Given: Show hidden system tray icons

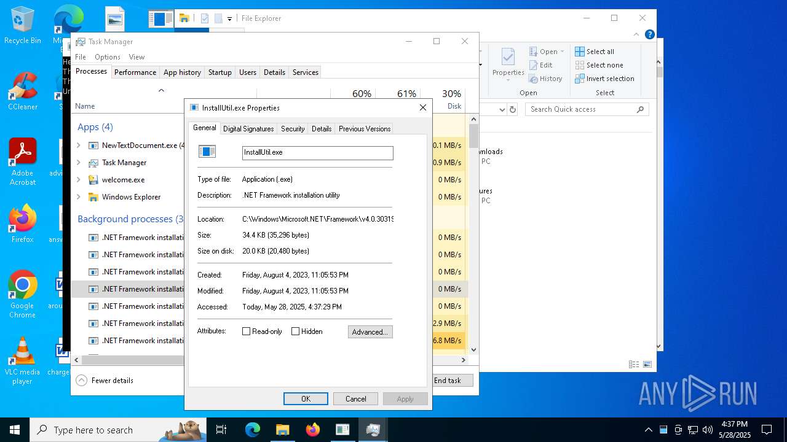Looking at the screenshot, I should coord(648,430).
